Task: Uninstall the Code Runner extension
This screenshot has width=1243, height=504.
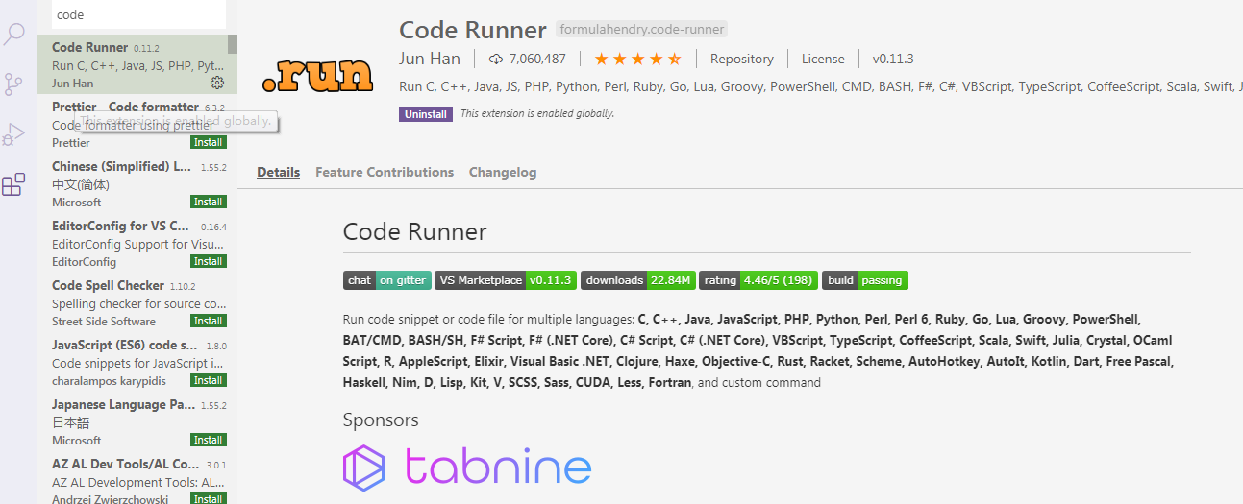Action: click(425, 114)
